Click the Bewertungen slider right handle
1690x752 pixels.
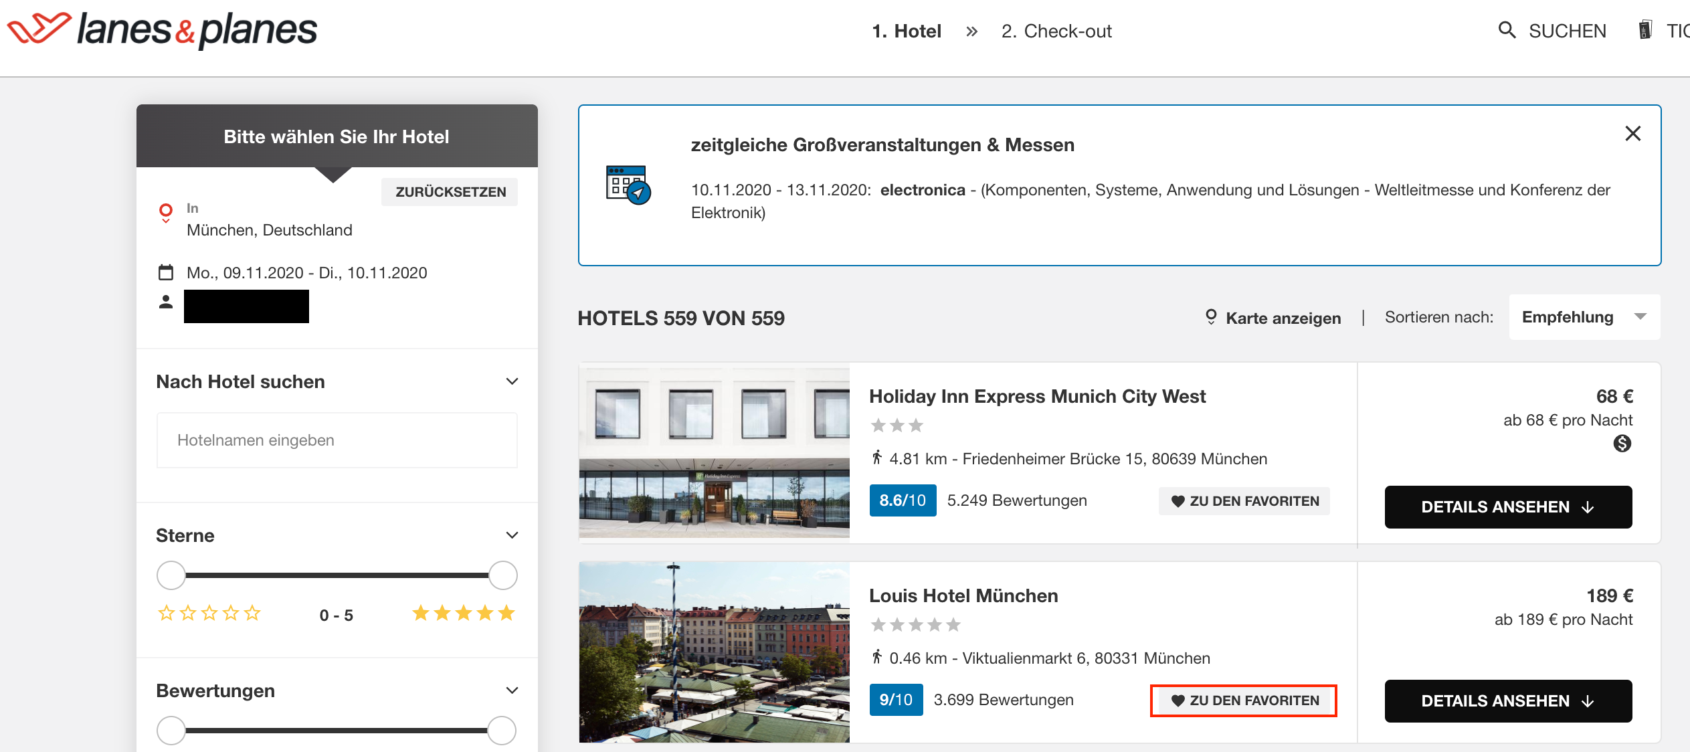point(501,731)
